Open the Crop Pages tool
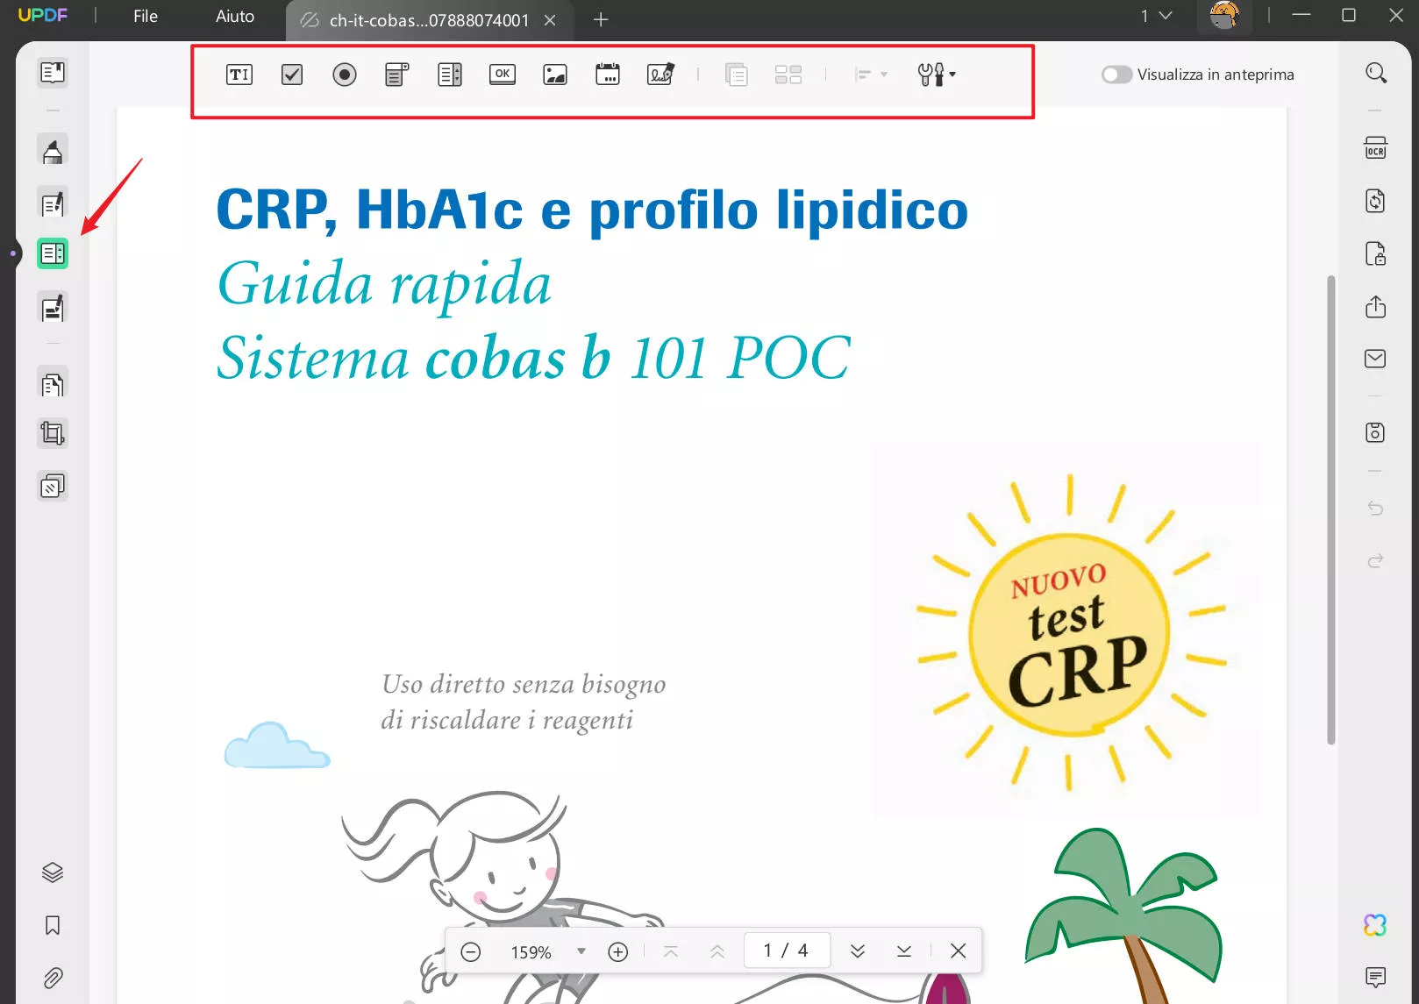The image size is (1419, 1004). pos(53,433)
